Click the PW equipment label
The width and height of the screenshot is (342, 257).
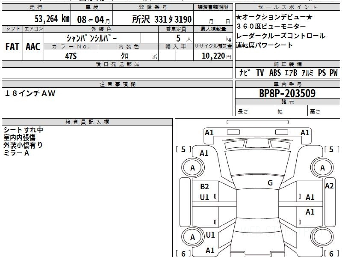(x=333, y=73)
